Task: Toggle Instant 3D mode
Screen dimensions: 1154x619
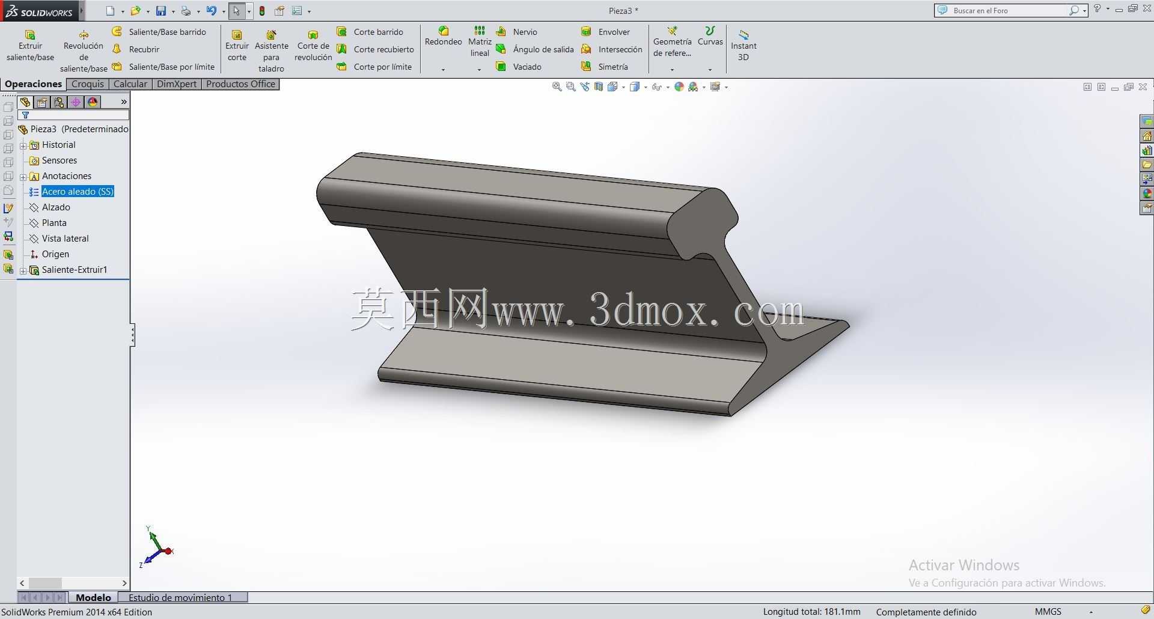Action: (743, 46)
